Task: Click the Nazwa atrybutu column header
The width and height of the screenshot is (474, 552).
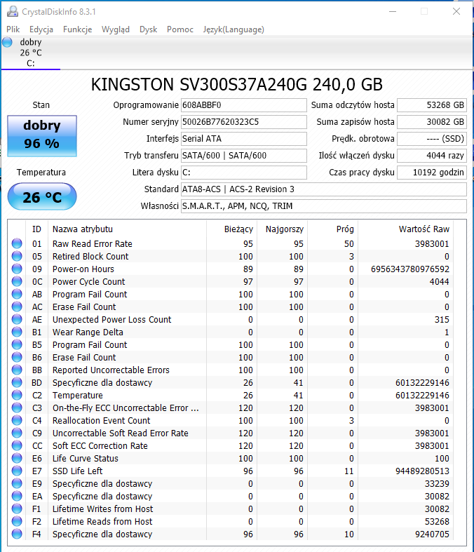Action: [x=127, y=229]
